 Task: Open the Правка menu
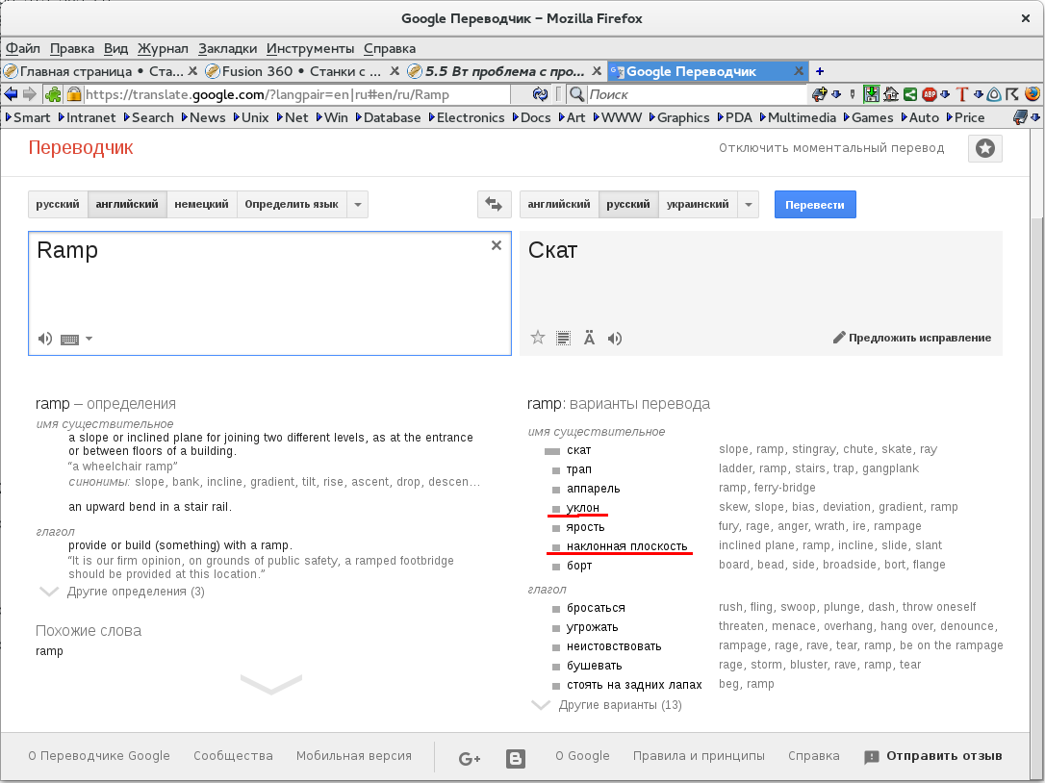[72, 49]
